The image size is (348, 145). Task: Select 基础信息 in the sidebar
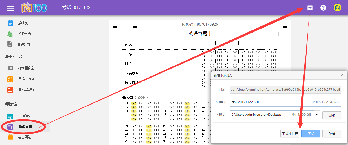click(x=24, y=116)
